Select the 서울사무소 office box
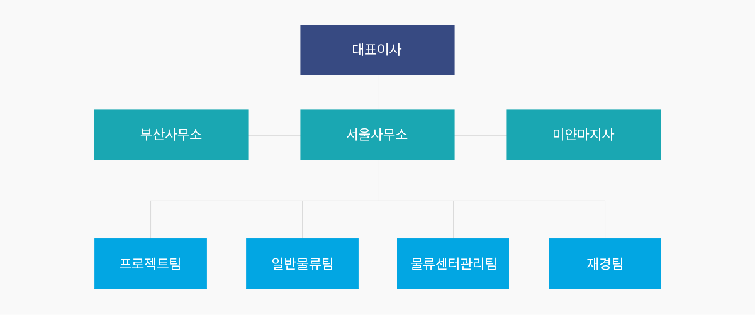This screenshot has width=755, height=315. pos(377,135)
